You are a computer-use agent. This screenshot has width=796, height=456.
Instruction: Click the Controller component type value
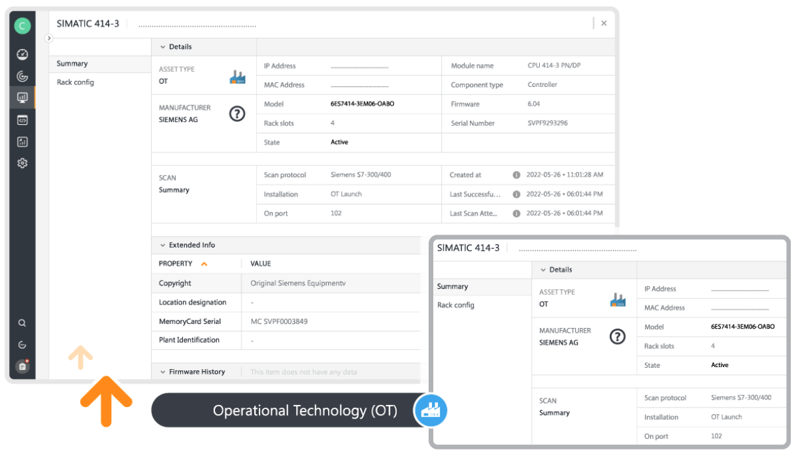tap(542, 85)
